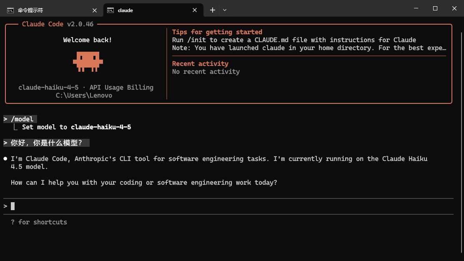Click 'How can I help you' response line
The image size is (464, 261).
[144, 183]
